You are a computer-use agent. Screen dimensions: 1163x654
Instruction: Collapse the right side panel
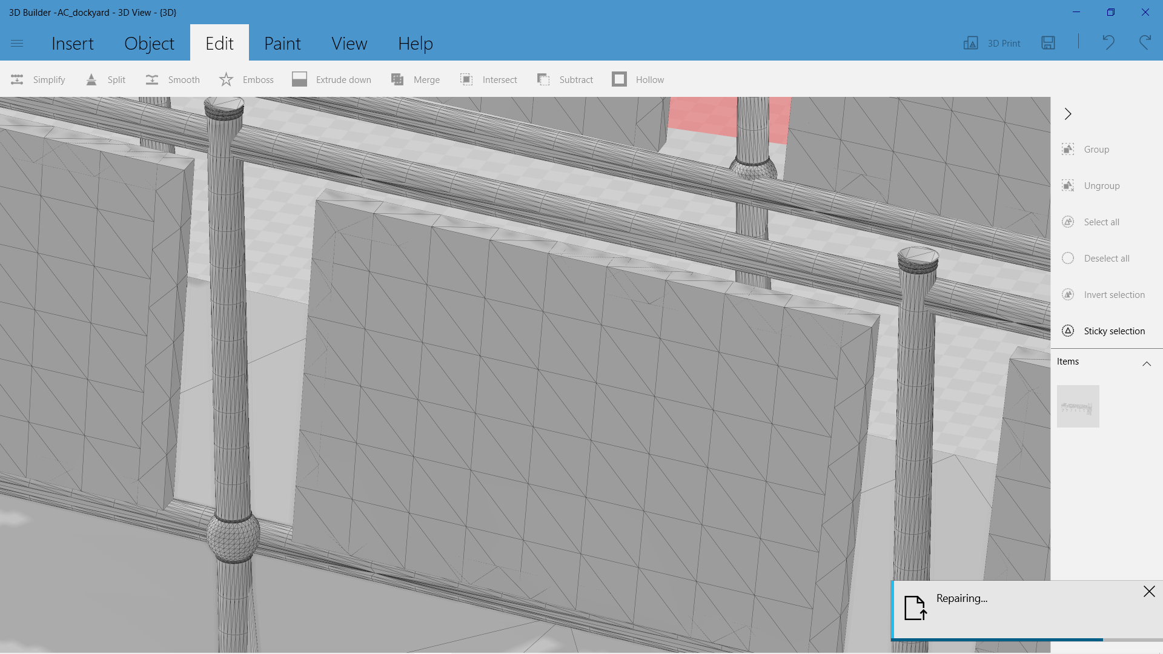coord(1068,114)
